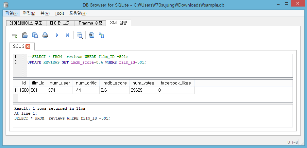Viewport: 307px width, 148px height.
Task: Open SQL file from disk icon
Action: (25, 35)
